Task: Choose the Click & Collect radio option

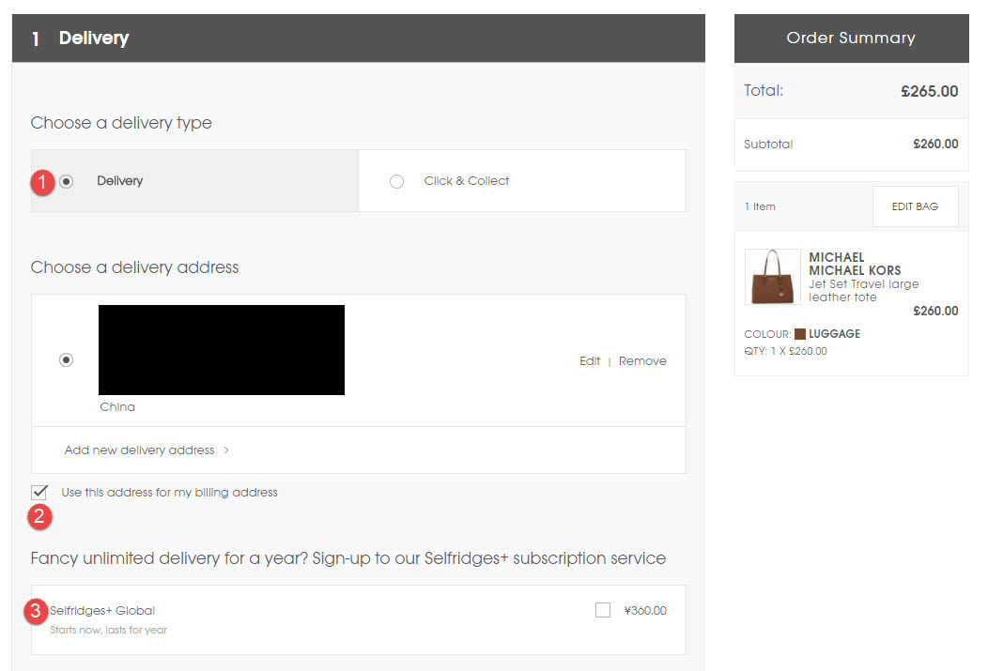Action: click(x=396, y=181)
